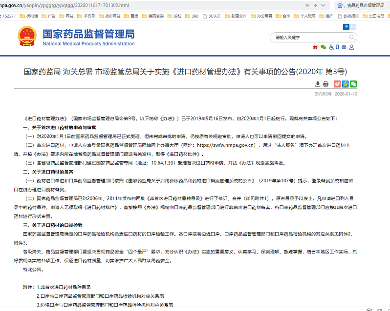Open the 出口注册 bookmark folder
This screenshot has width=390, height=311.
[373, 16]
